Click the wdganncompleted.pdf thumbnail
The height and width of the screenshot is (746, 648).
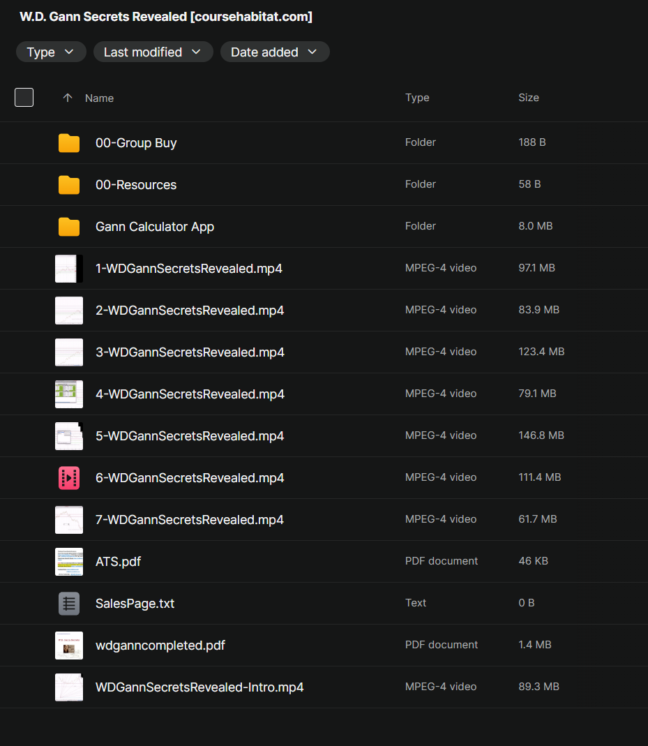click(x=69, y=646)
